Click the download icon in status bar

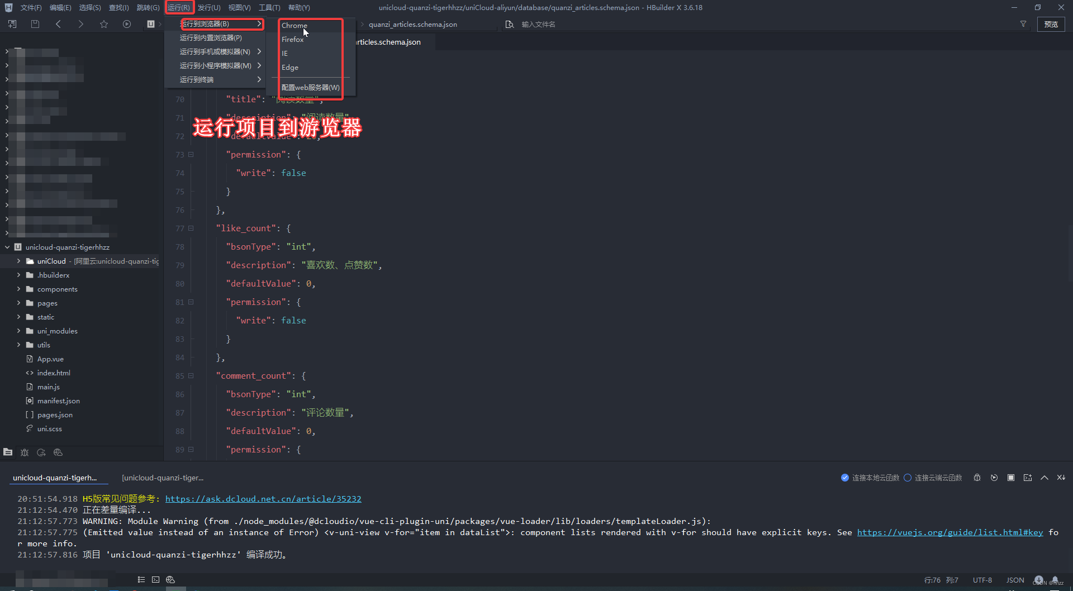[x=1038, y=580]
